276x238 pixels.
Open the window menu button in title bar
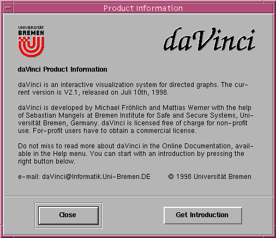(8, 8)
